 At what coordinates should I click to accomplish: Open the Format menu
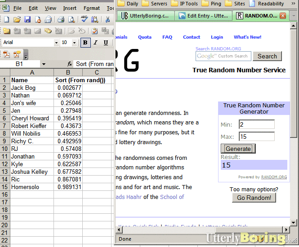(92, 8)
